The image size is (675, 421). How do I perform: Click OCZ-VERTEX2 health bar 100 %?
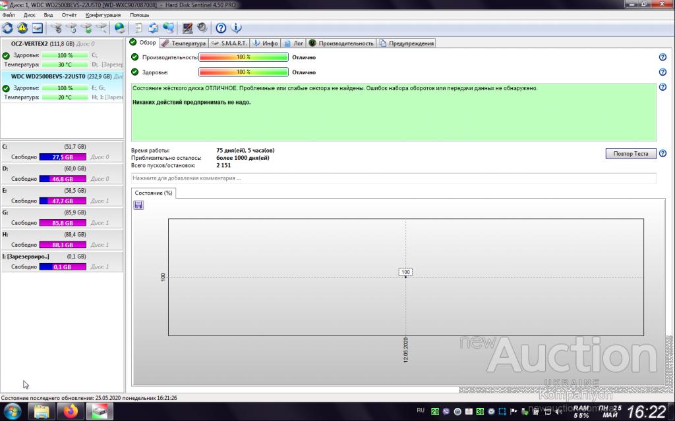point(65,55)
